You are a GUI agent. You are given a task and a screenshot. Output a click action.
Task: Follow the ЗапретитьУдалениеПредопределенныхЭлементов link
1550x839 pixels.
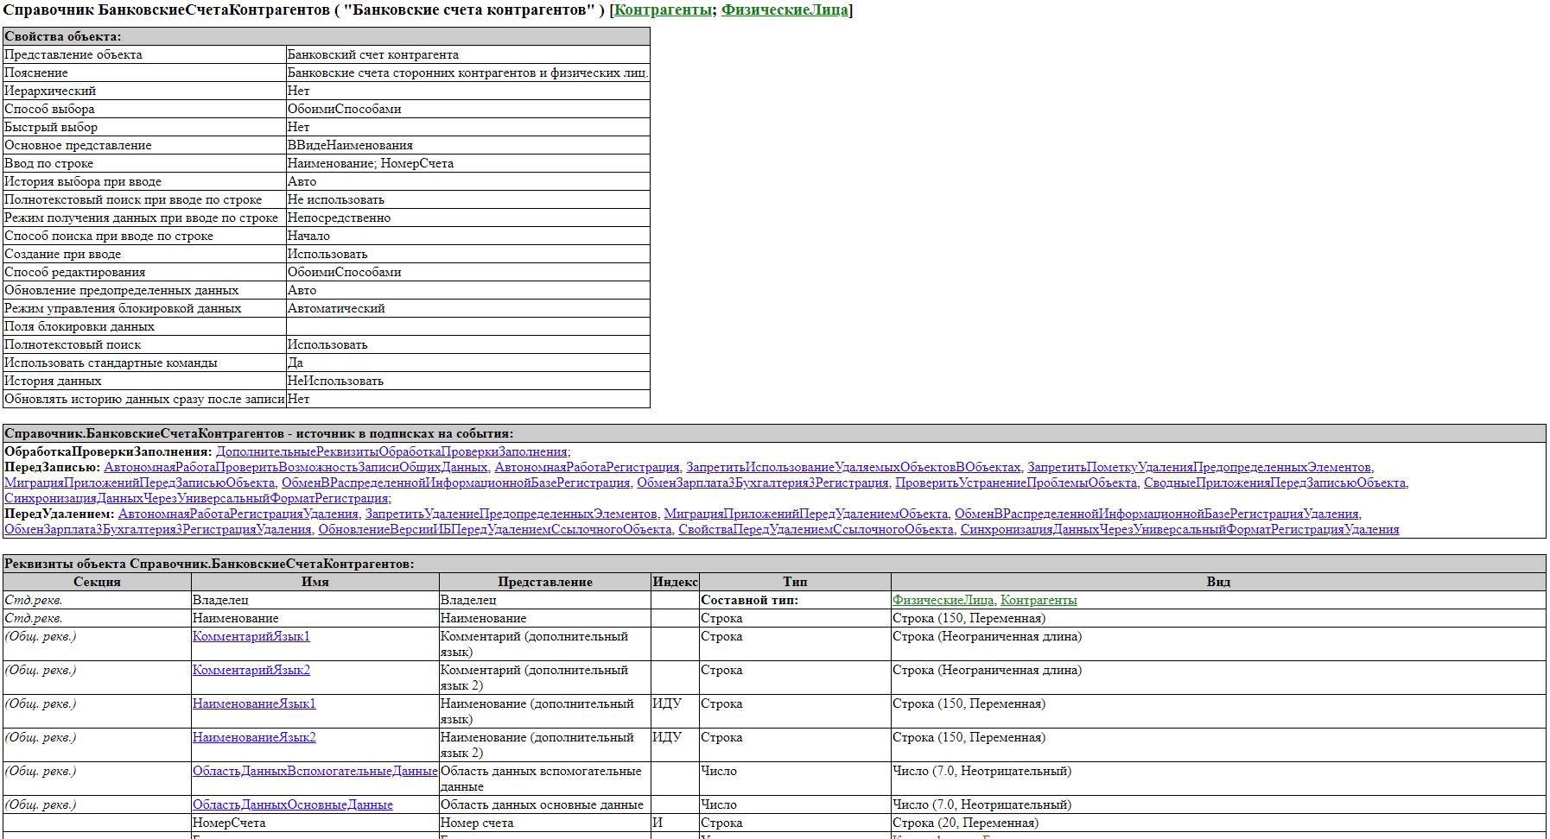tap(511, 514)
